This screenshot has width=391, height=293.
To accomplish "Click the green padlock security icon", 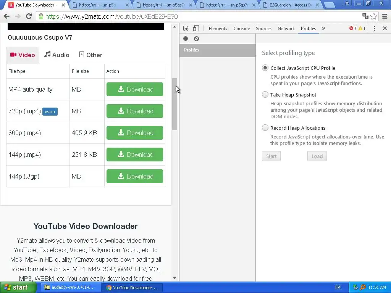I will tap(41, 16).
